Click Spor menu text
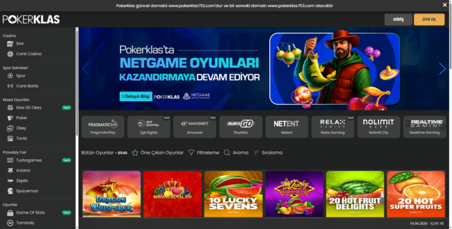The width and height of the screenshot is (452, 229). click(x=21, y=76)
